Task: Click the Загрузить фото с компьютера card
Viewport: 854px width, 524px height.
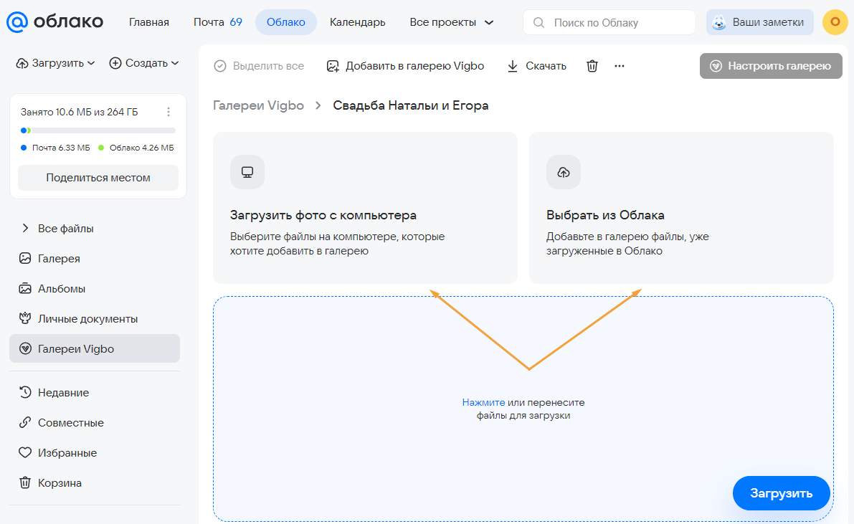Action: [x=365, y=208]
